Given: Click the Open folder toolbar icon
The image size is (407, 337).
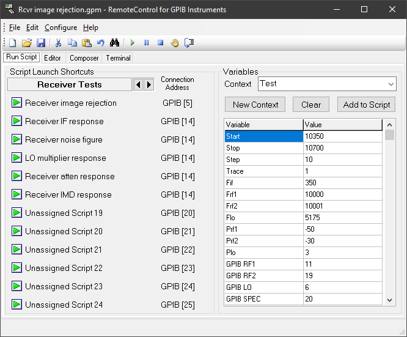Looking at the screenshot, I should point(27,43).
